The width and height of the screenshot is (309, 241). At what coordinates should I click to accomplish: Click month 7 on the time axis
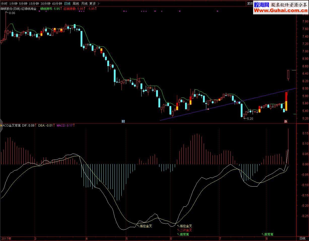click(x=220, y=238)
